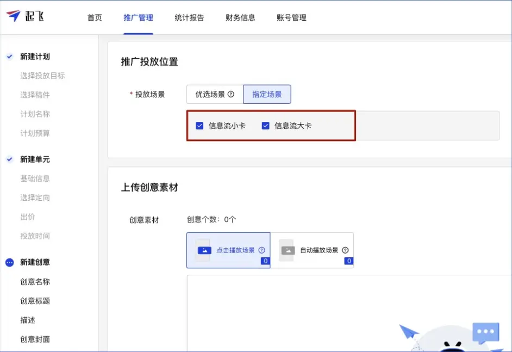This screenshot has width=512, height=352.
Task: Open 账号管理 in the top navigation
Action: [291, 17]
